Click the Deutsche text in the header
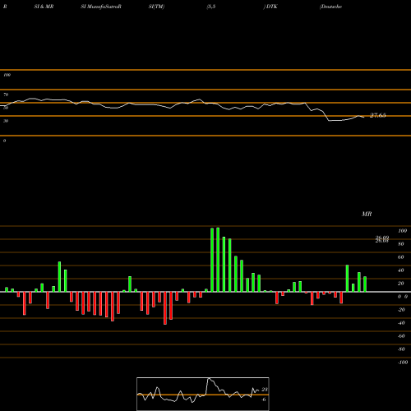 tap(330, 7)
